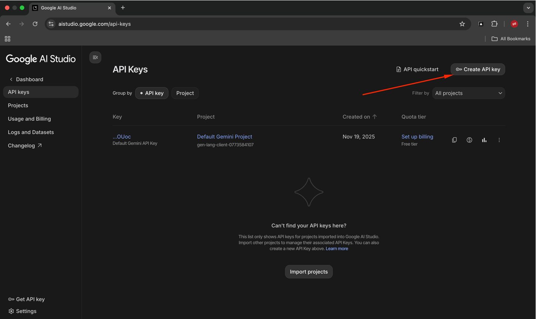
Task: Open Chrome extensions puzzle icon
Action: [x=494, y=24]
